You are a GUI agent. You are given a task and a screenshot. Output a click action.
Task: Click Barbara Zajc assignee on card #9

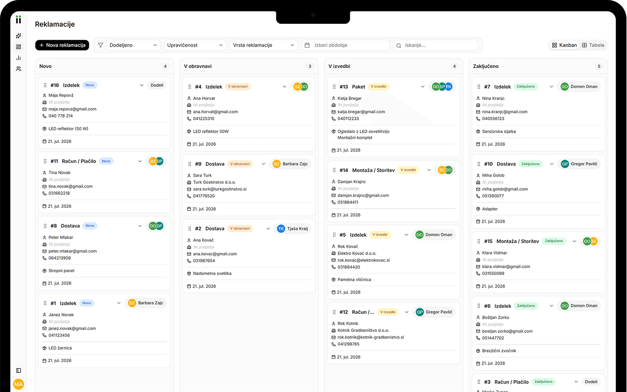point(291,164)
